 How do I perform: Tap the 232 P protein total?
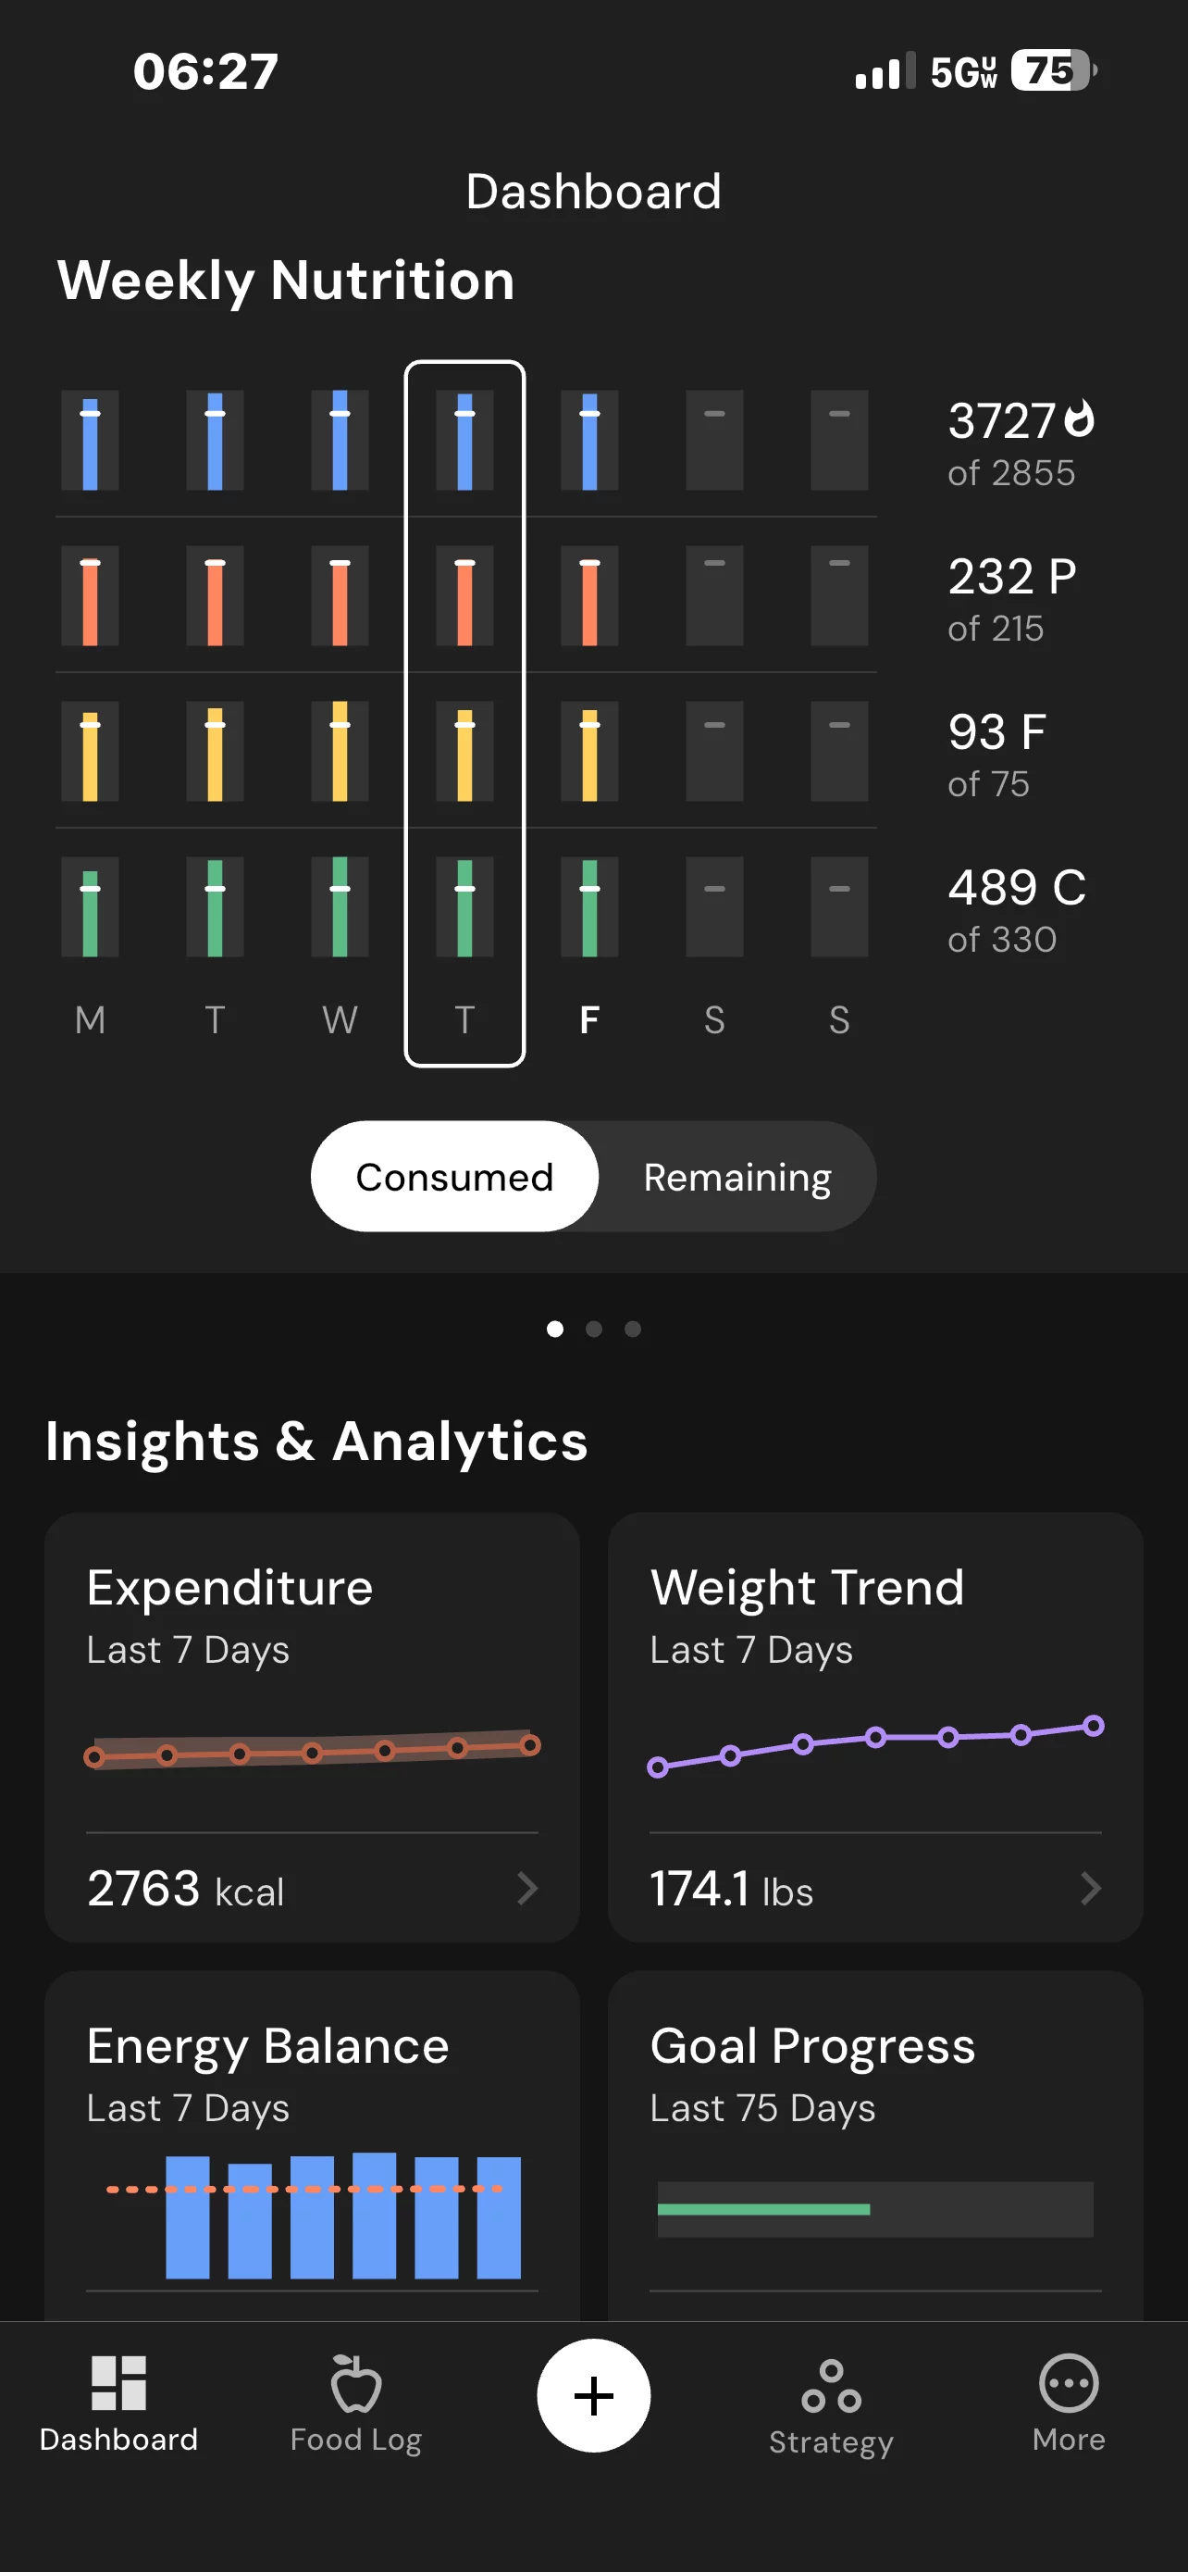1011,577
